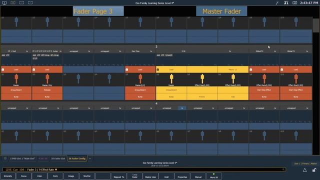
Task: Toggle the lock icon on Man Time fader Load
Action: tap(126, 69)
